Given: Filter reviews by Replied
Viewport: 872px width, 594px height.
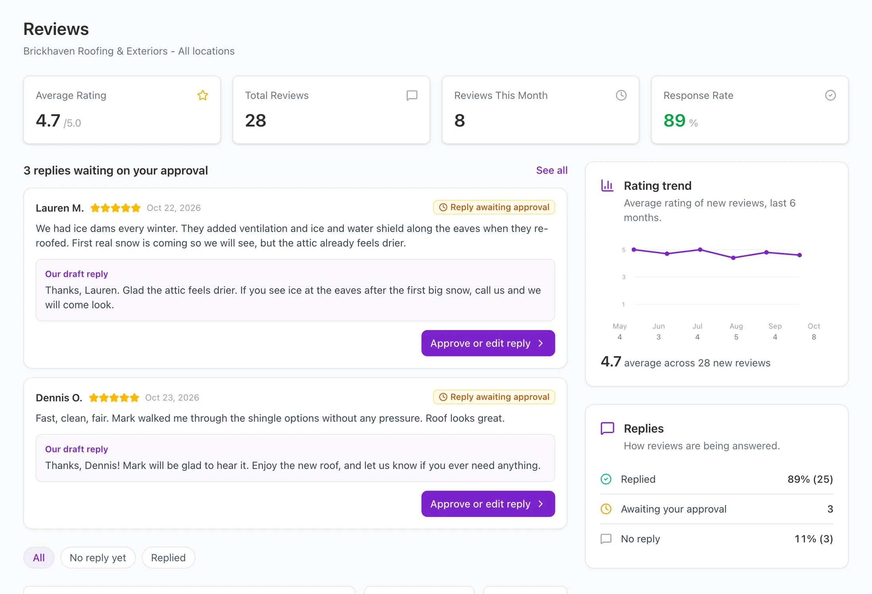Looking at the screenshot, I should point(168,558).
